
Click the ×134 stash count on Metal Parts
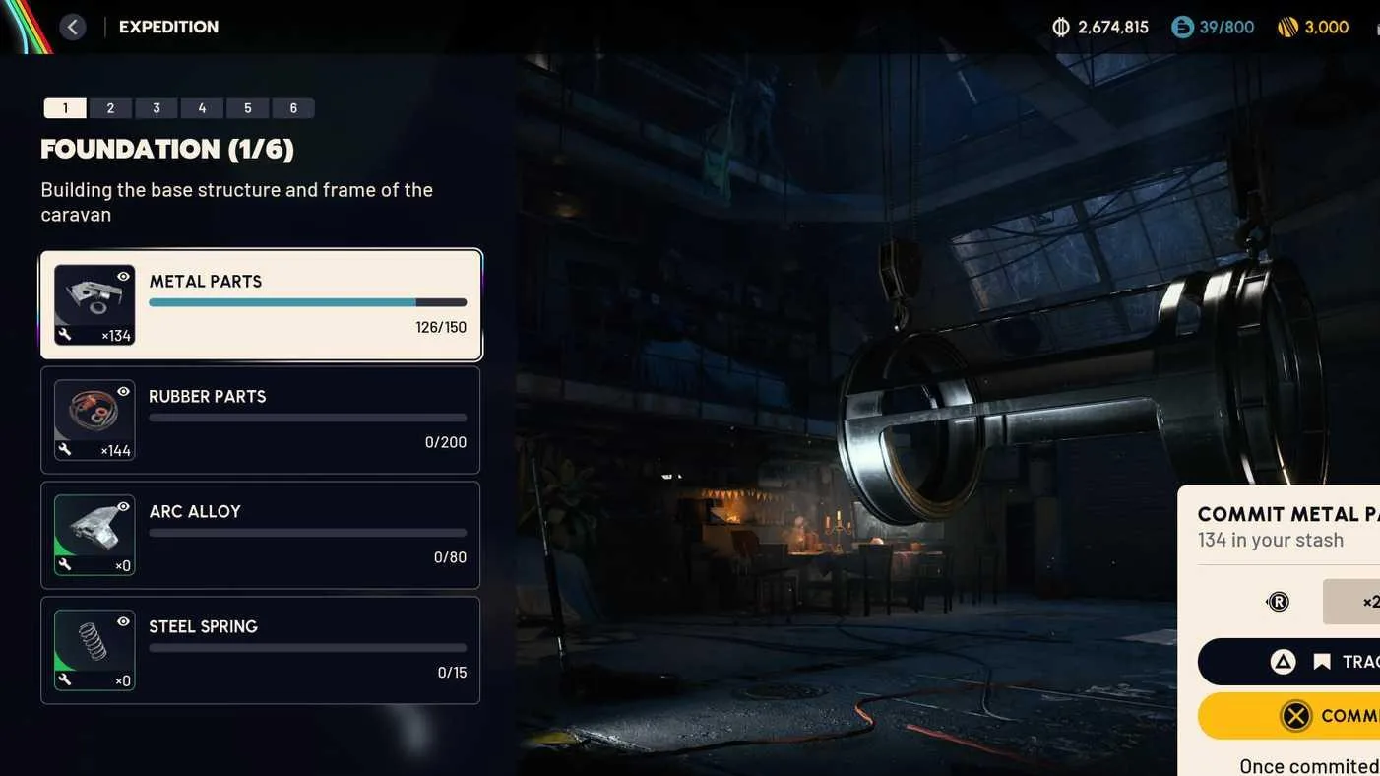tap(116, 336)
